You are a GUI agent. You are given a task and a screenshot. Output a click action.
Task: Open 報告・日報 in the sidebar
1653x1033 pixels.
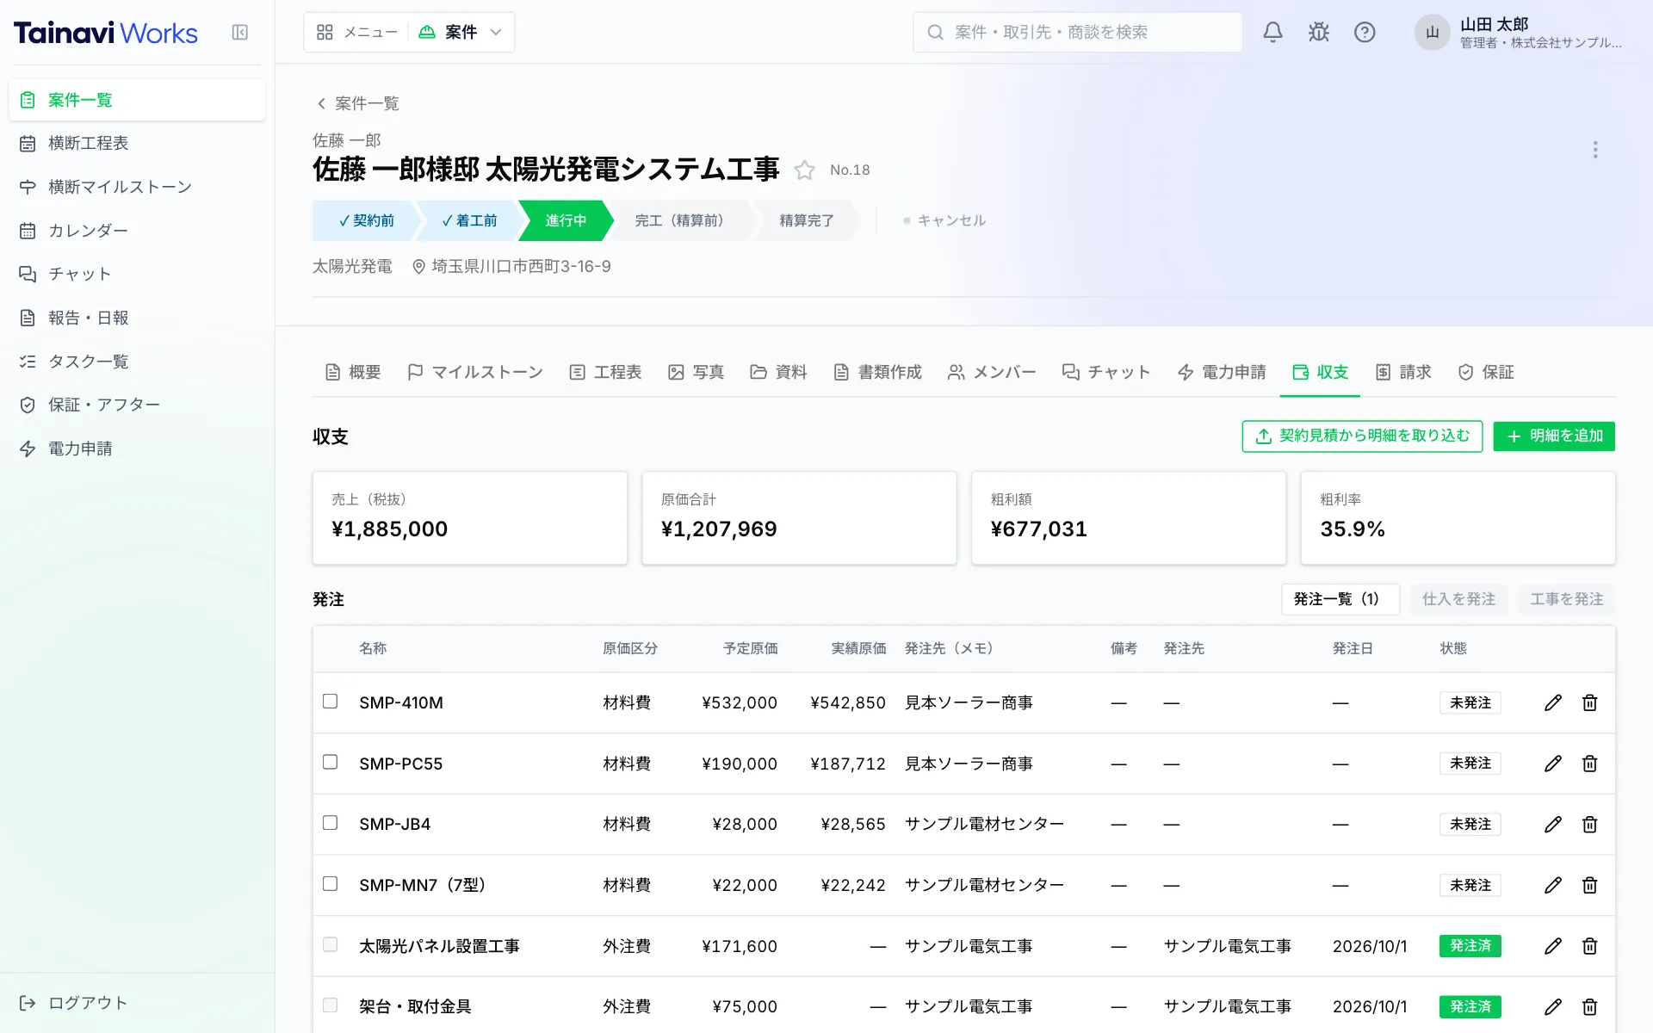tap(137, 318)
